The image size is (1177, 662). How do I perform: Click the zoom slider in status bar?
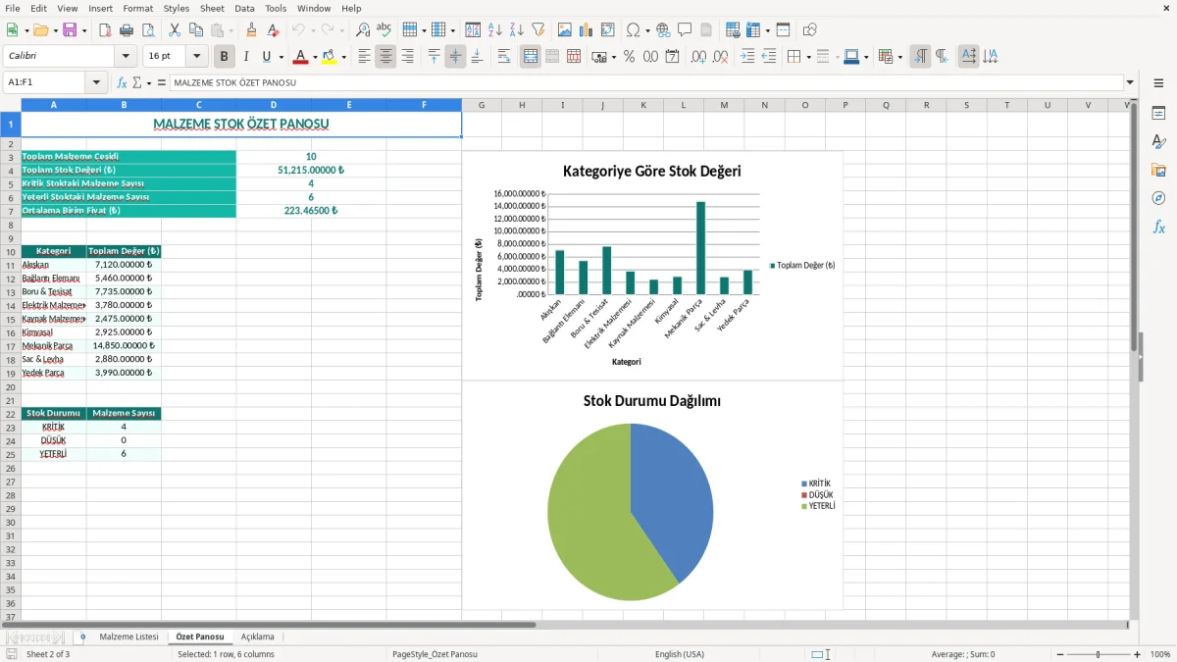[x=1099, y=654]
